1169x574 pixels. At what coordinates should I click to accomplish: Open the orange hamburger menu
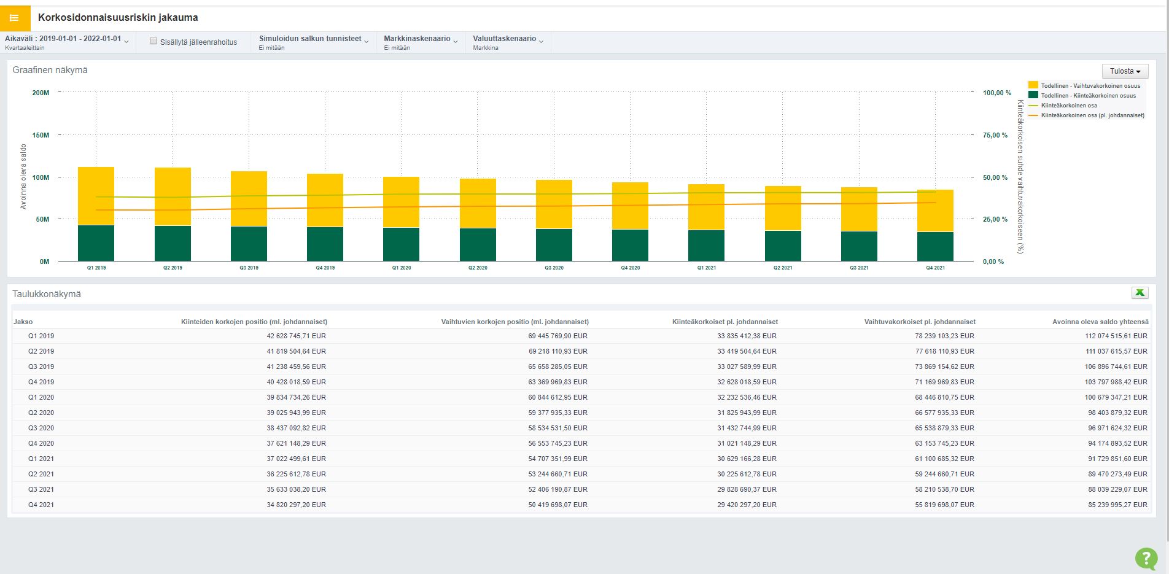pyautogui.click(x=15, y=18)
